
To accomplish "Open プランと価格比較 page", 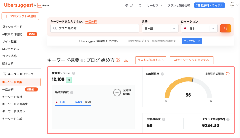I will click(x=179, y=5).
